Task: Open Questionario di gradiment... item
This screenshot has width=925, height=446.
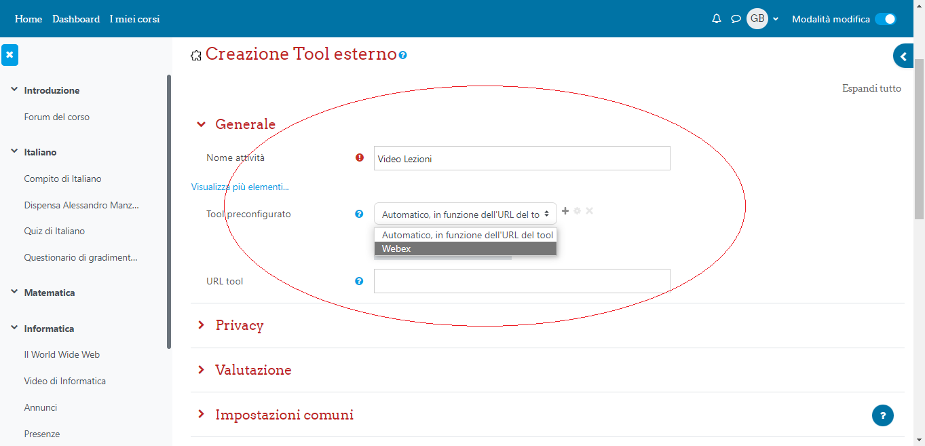Action: point(81,257)
